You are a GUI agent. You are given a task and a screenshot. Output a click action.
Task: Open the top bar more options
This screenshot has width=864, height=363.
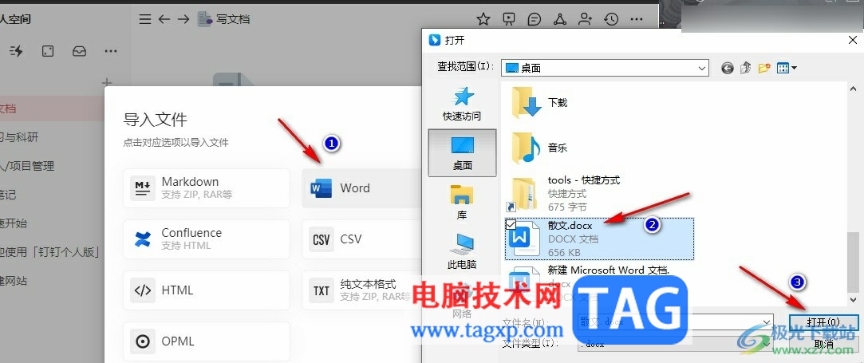pos(637,19)
